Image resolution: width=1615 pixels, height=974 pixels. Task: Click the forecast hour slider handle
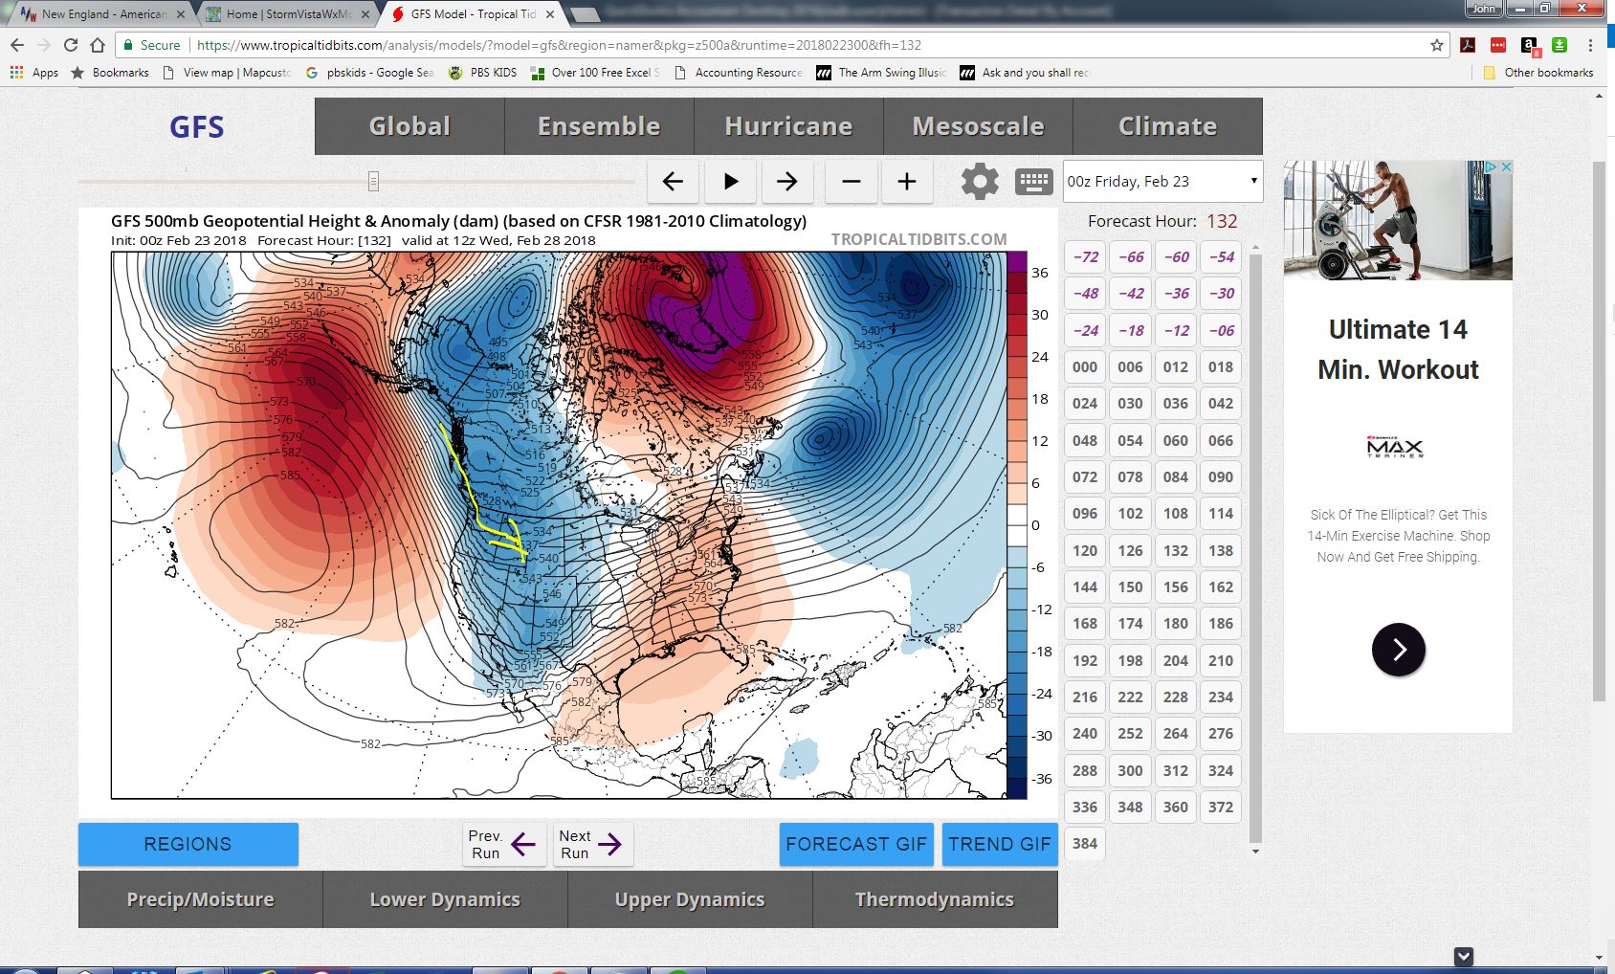373,181
